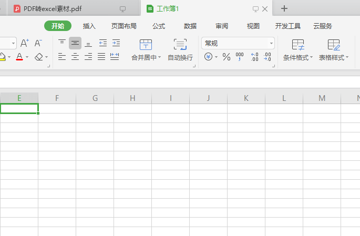Increase font size with A+ icon
Screen dimensions: 360x236
25,43
